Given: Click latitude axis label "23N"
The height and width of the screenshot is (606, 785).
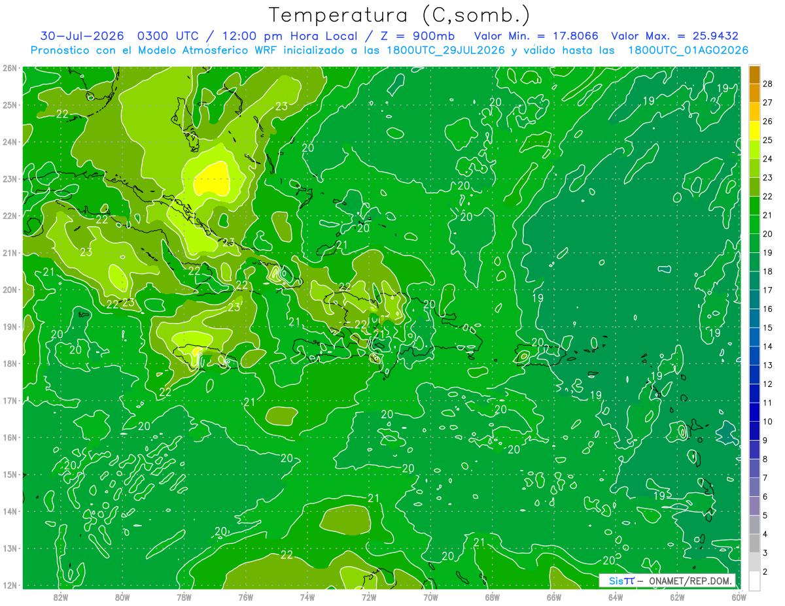Looking at the screenshot, I should click(x=9, y=178).
